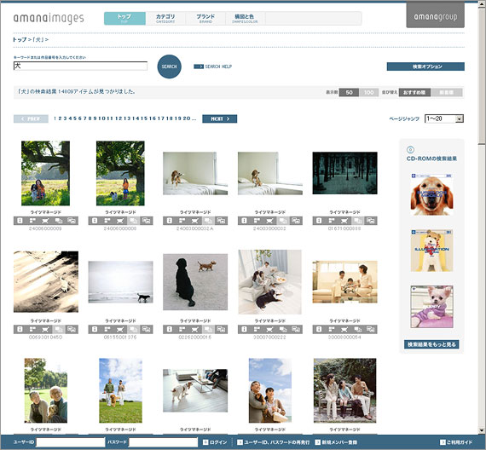Open info icon for item 00593010450
486x450 pixels.
click(x=20, y=329)
